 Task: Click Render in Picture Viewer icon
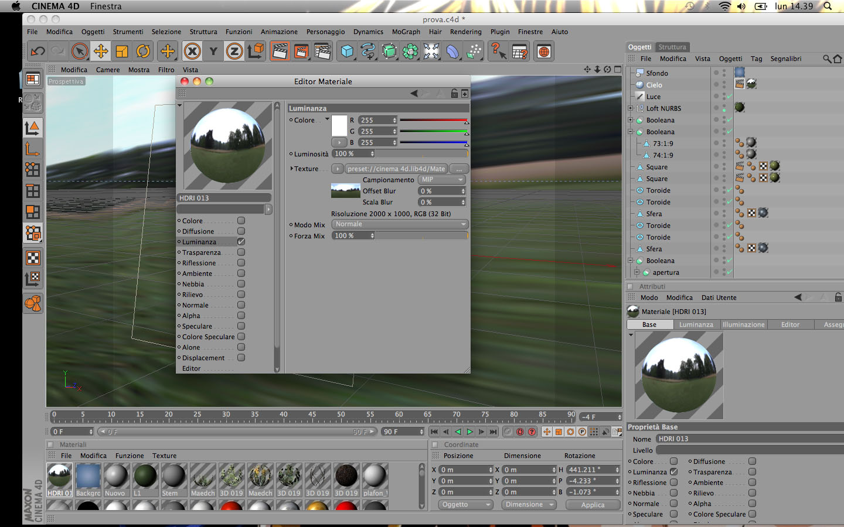301,52
